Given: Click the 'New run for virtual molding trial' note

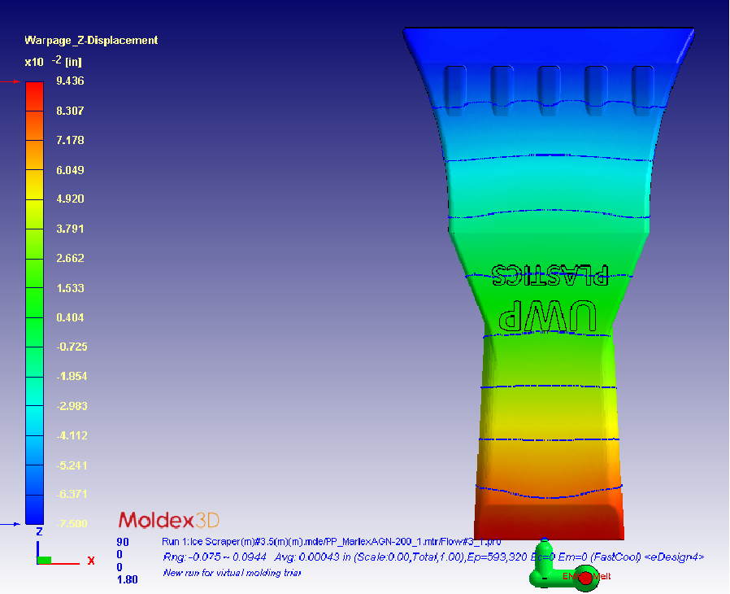Looking at the screenshot, I should click(232, 573).
